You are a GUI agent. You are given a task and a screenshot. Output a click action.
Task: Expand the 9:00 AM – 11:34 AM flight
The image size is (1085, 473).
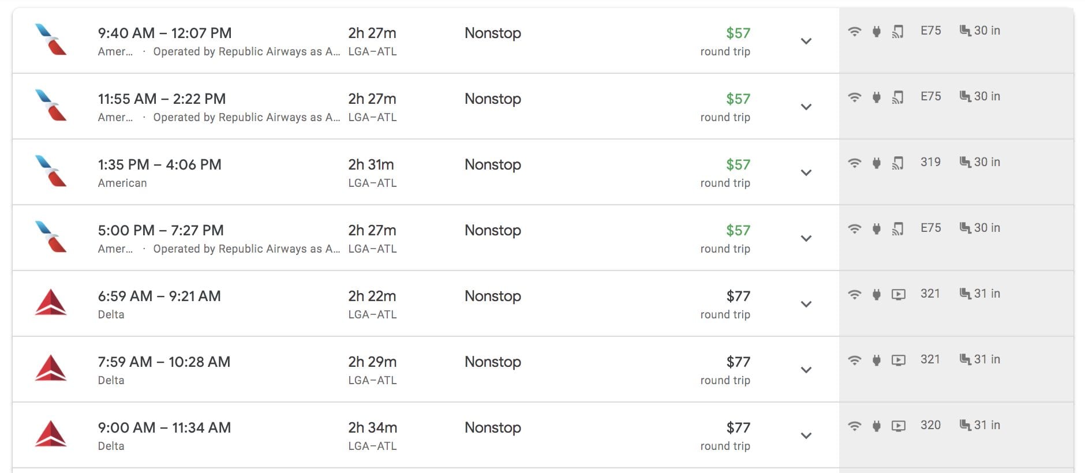(x=806, y=436)
